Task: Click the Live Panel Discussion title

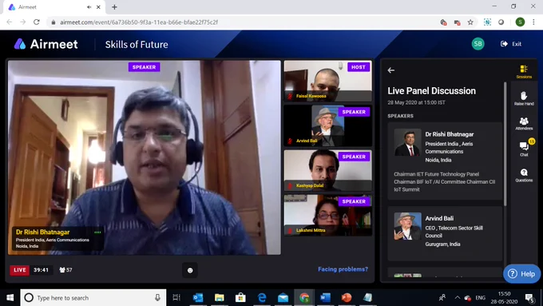Action: coord(431,91)
